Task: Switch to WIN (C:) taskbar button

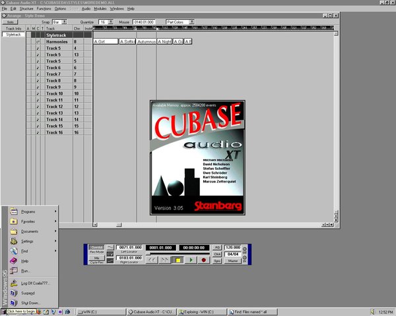Action: [x=101, y=312]
